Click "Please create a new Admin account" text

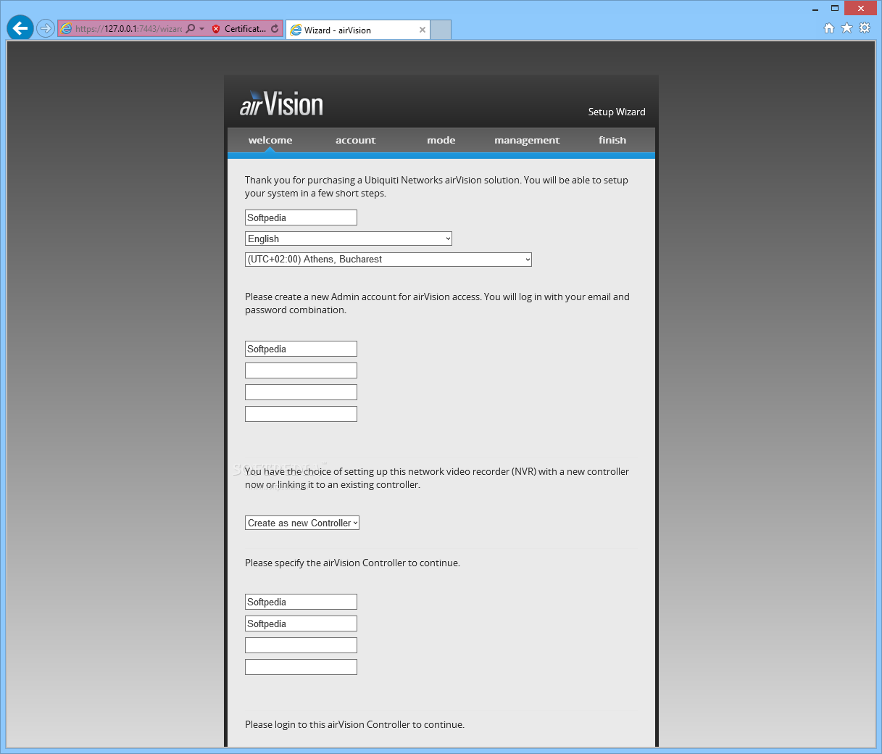437,303
